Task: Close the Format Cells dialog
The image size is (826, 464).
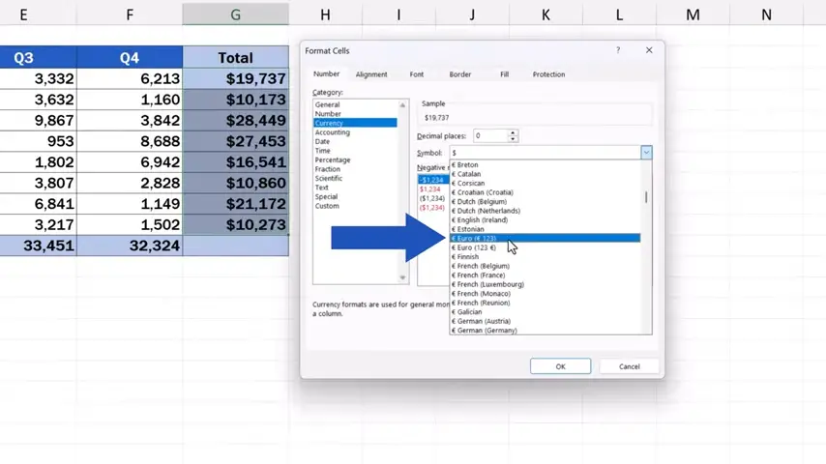Action: pos(649,50)
